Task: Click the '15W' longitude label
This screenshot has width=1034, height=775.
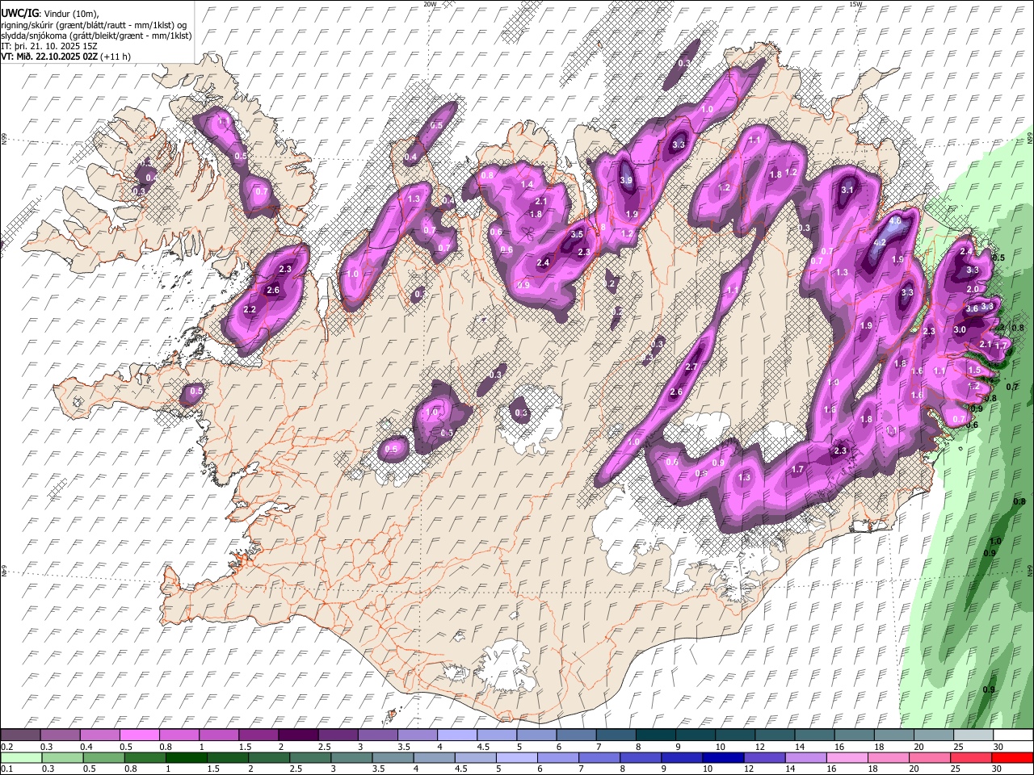Action: pos(855,4)
